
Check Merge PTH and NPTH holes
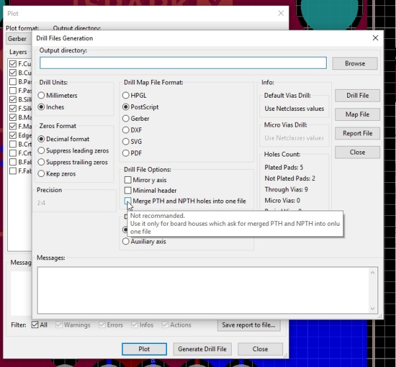tap(185, 201)
